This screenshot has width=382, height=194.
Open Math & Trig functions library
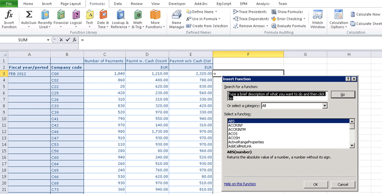coord(137,19)
